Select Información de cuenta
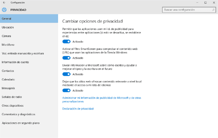The height and width of the screenshot is (138, 218). click(15, 62)
